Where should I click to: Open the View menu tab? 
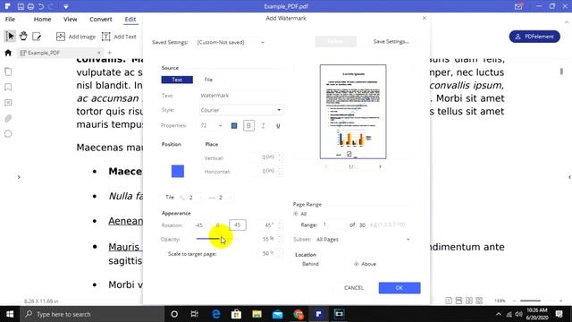tap(70, 20)
